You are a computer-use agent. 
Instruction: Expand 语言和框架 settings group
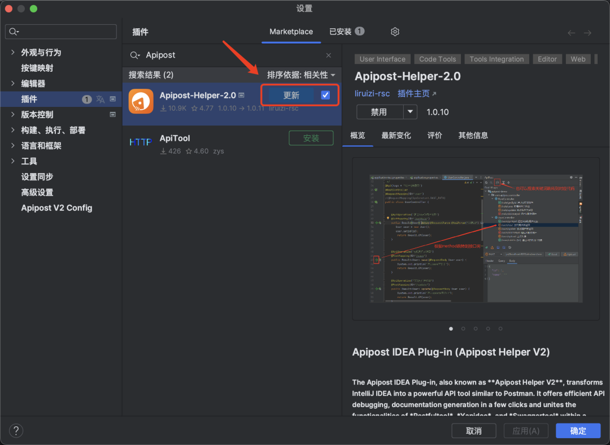(13, 146)
